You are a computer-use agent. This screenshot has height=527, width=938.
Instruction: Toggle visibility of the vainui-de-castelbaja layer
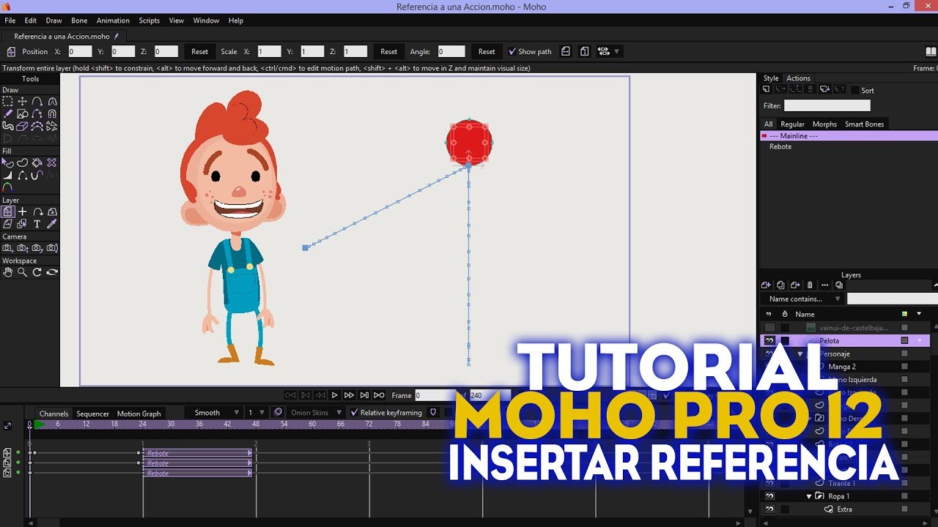pyautogui.click(x=769, y=327)
